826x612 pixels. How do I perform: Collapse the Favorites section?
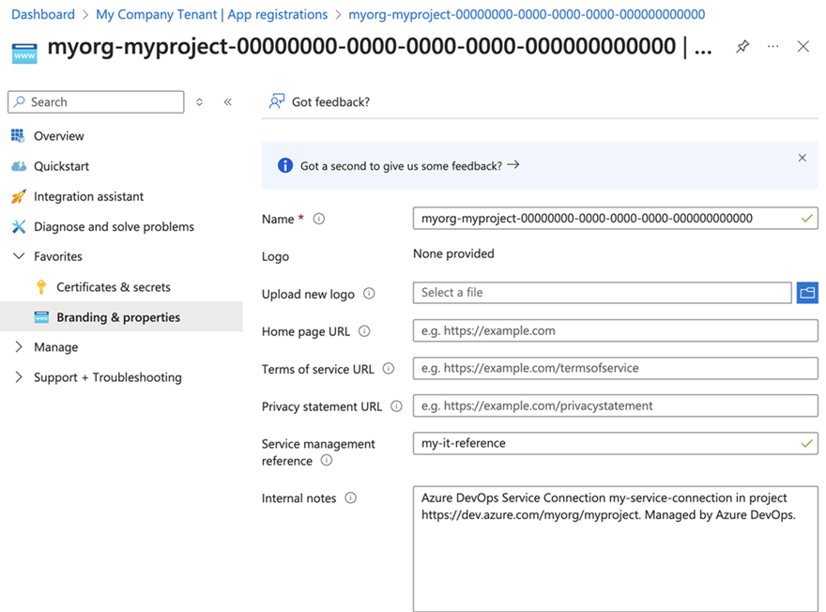tap(19, 256)
